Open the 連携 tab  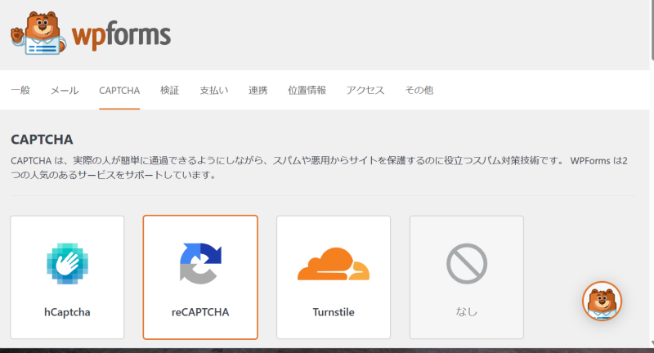(x=258, y=90)
